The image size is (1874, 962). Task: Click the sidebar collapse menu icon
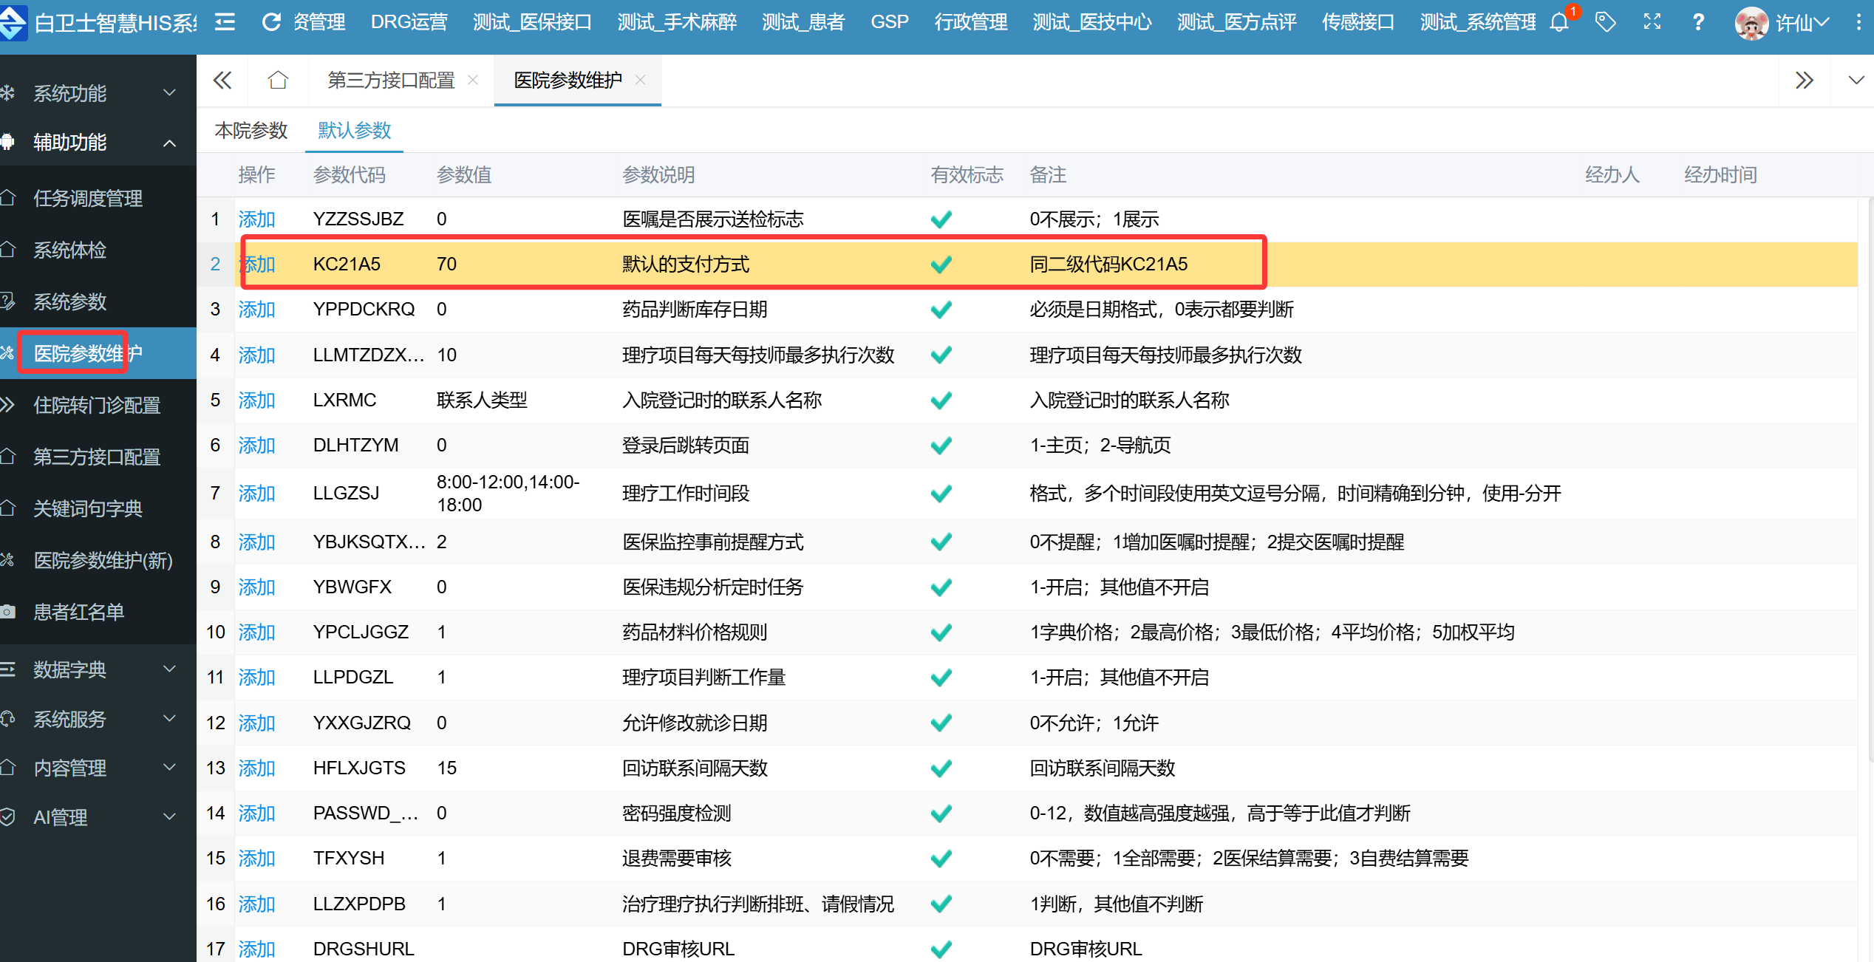[x=225, y=22]
